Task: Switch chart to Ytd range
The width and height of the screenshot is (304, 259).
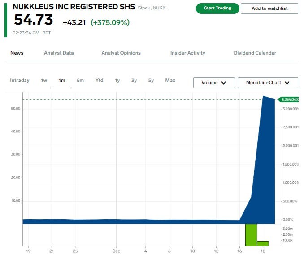Action: click(99, 81)
